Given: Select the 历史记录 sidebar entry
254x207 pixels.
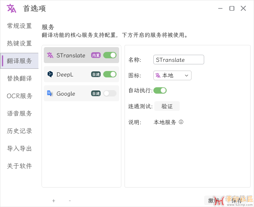Looking at the screenshot, I should click(19, 131).
